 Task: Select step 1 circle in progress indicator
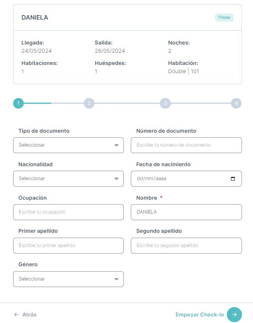pos(18,103)
